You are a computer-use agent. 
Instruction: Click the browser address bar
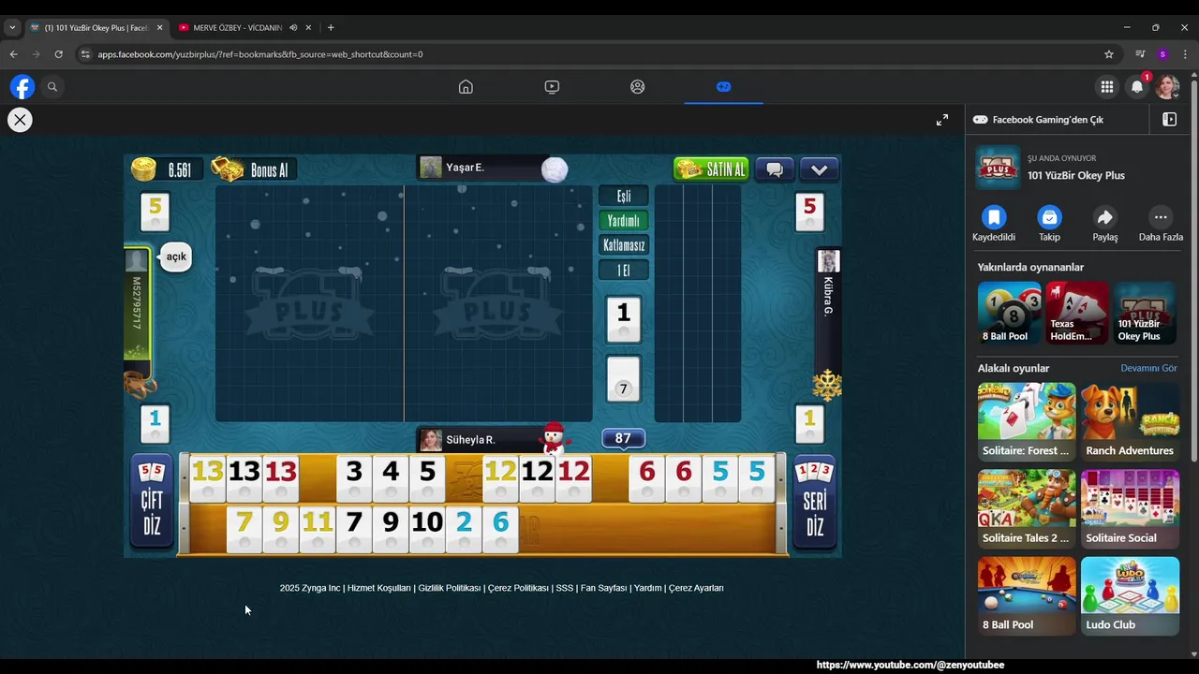click(590, 54)
